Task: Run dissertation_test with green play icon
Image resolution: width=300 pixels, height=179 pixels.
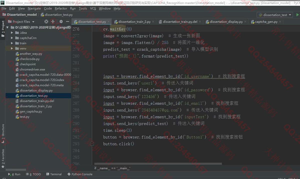Action: click(x=297, y=15)
